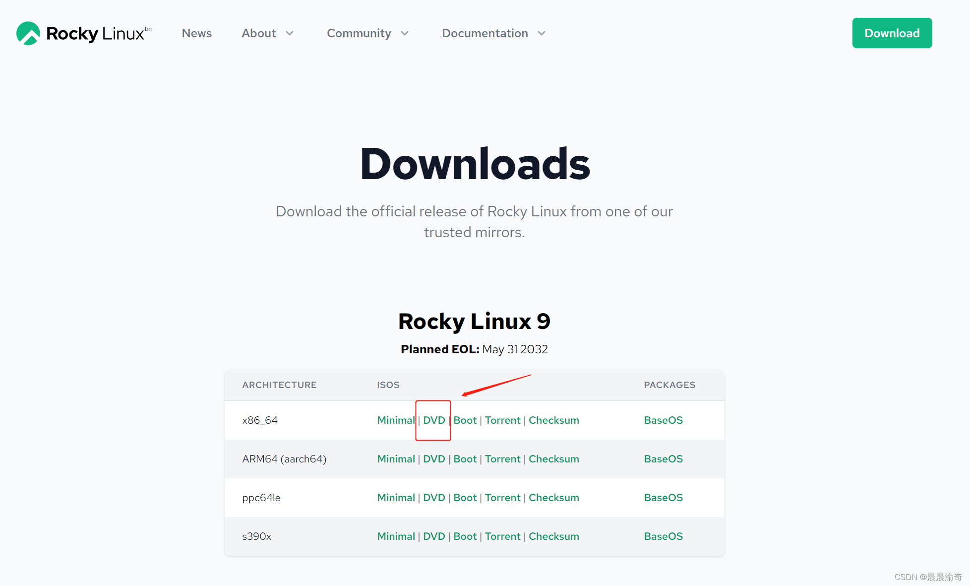Image resolution: width=970 pixels, height=586 pixels.
Task: Click the ARCHITECTURE column header
Action: click(x=279, y=385)
